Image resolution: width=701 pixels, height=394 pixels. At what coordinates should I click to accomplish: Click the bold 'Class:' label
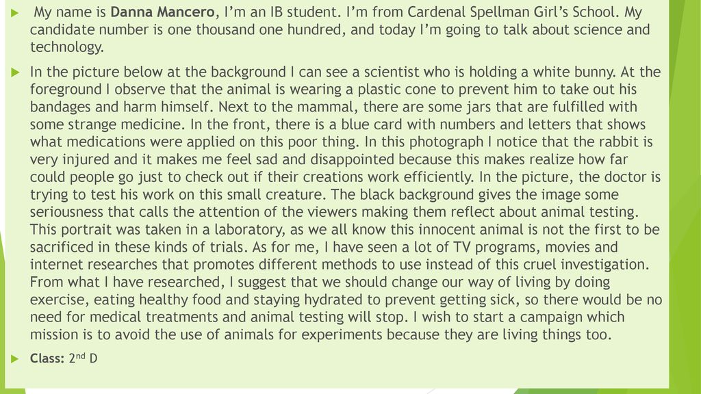pos(47,358)
